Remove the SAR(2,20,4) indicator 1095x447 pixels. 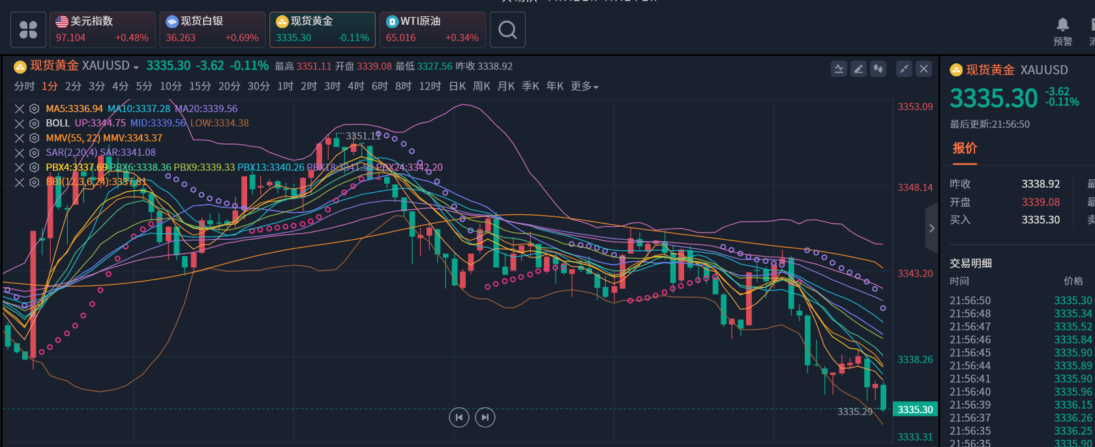pyautogui.click(x=20, y=152)
